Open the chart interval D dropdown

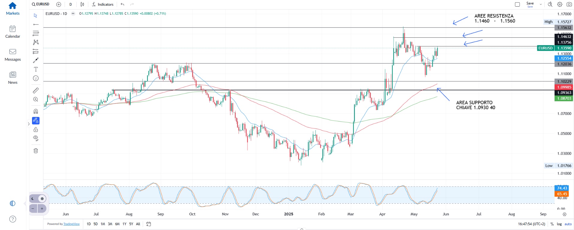click(x=71, y=4)
